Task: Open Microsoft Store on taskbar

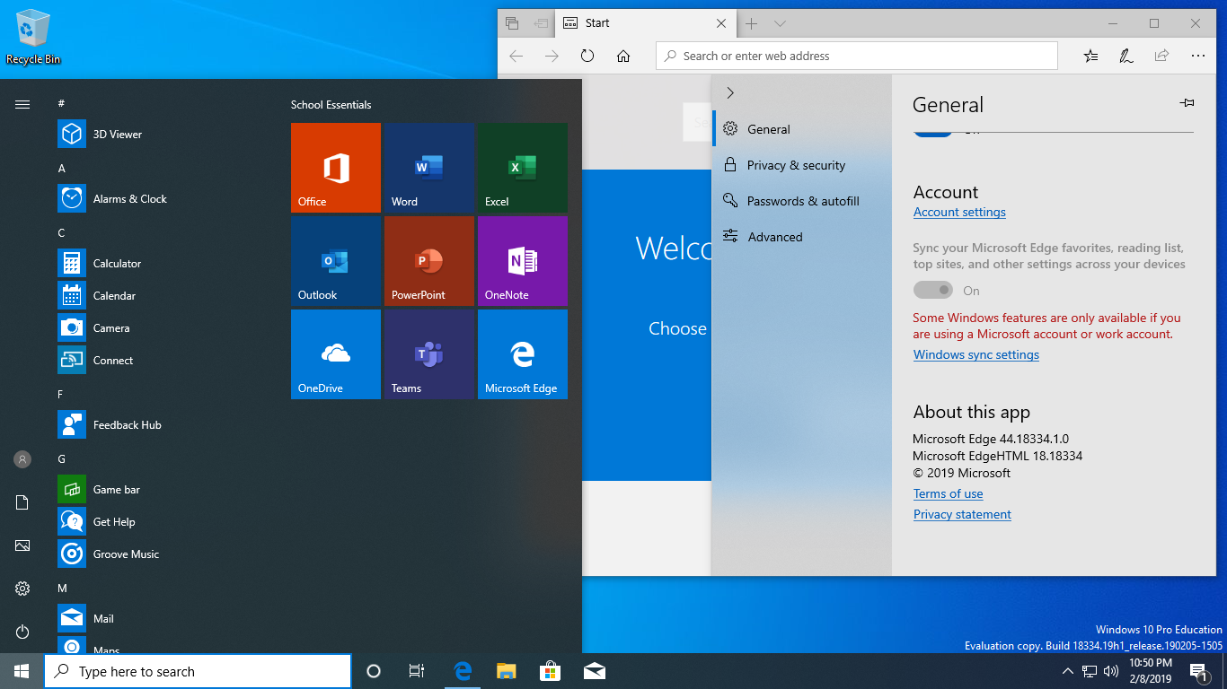Action: pyautogui.click(x=550, y=671)
